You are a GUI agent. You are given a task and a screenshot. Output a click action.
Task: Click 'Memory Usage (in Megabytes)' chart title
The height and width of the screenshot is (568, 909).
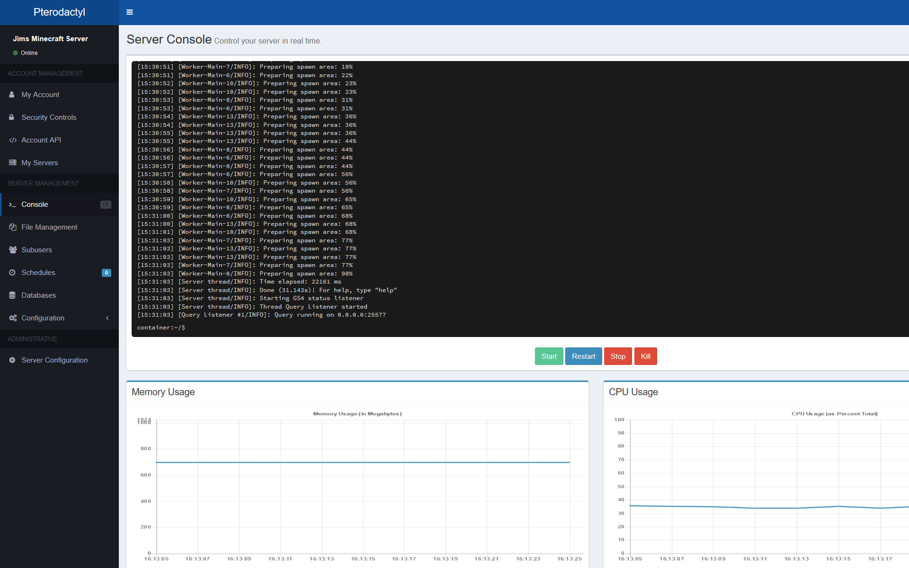click(357, 414)
